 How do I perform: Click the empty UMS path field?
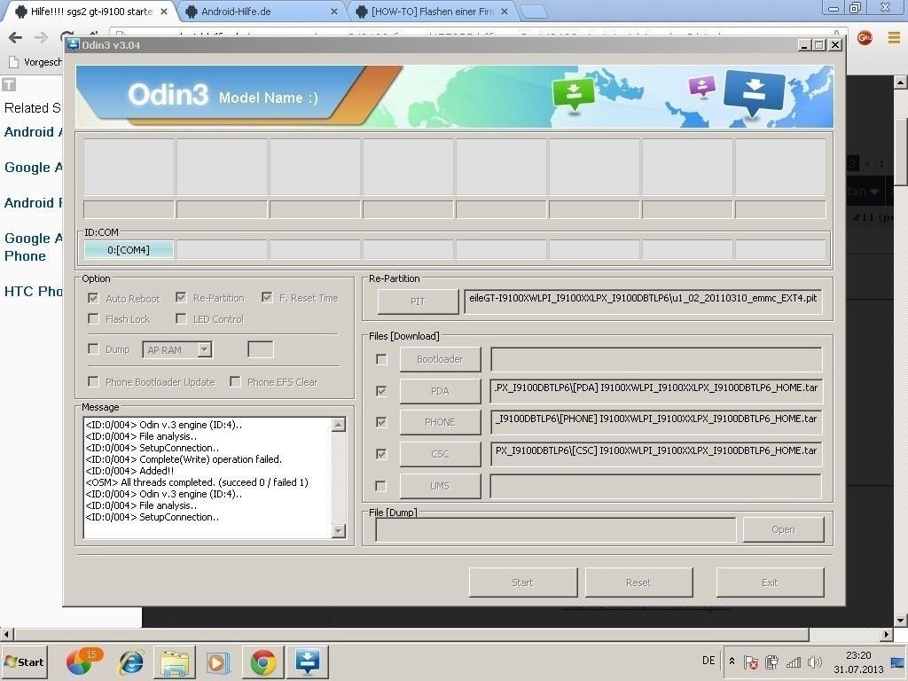(x=656, y=486)
